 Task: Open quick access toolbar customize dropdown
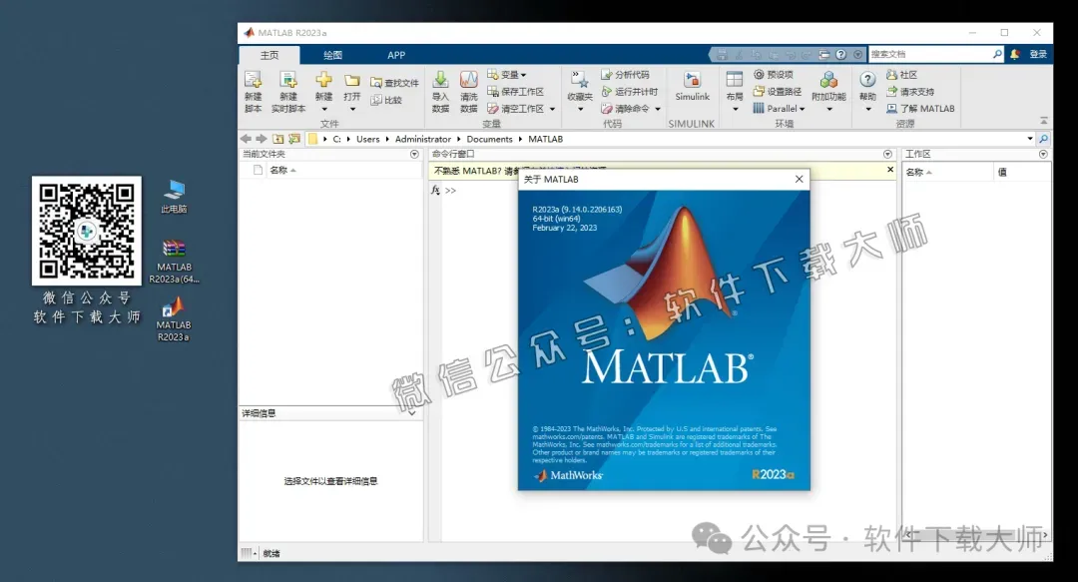coord(858,54)
